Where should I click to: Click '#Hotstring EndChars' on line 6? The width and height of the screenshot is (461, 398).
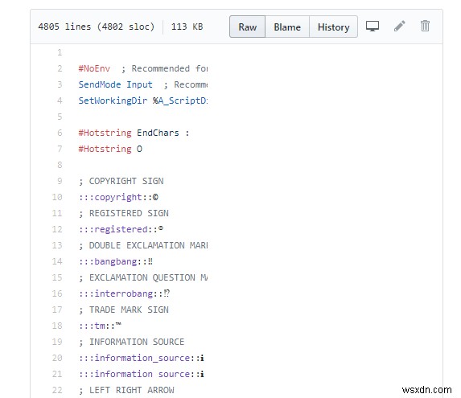(x=129, y=133)
